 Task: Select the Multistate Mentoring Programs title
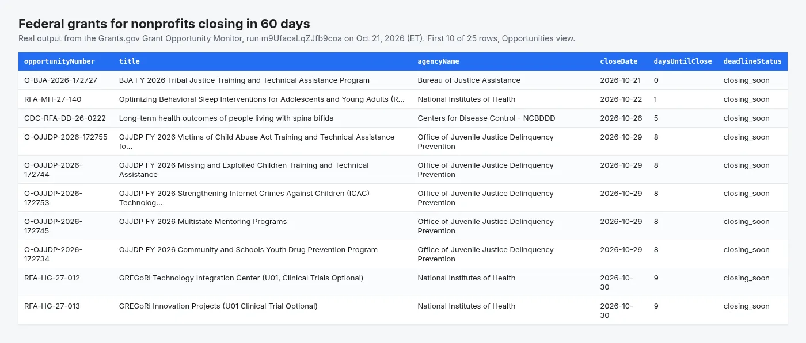point(203,222)
